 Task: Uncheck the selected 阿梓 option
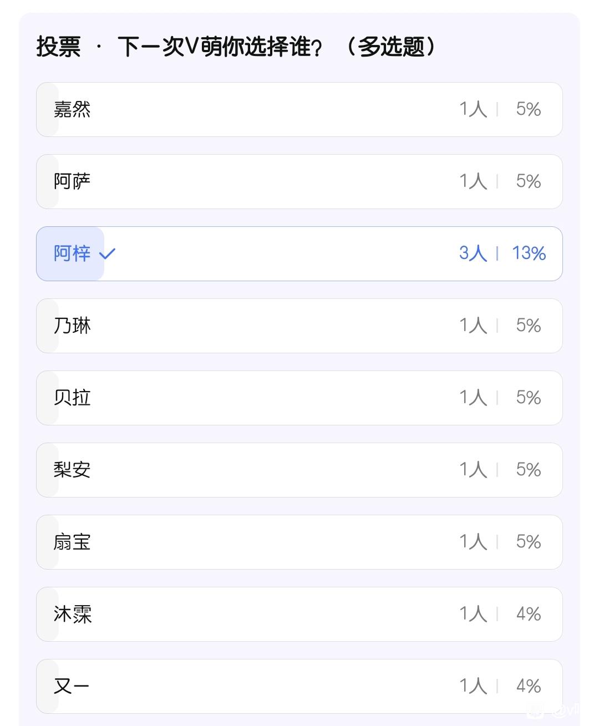click(299, 253)
